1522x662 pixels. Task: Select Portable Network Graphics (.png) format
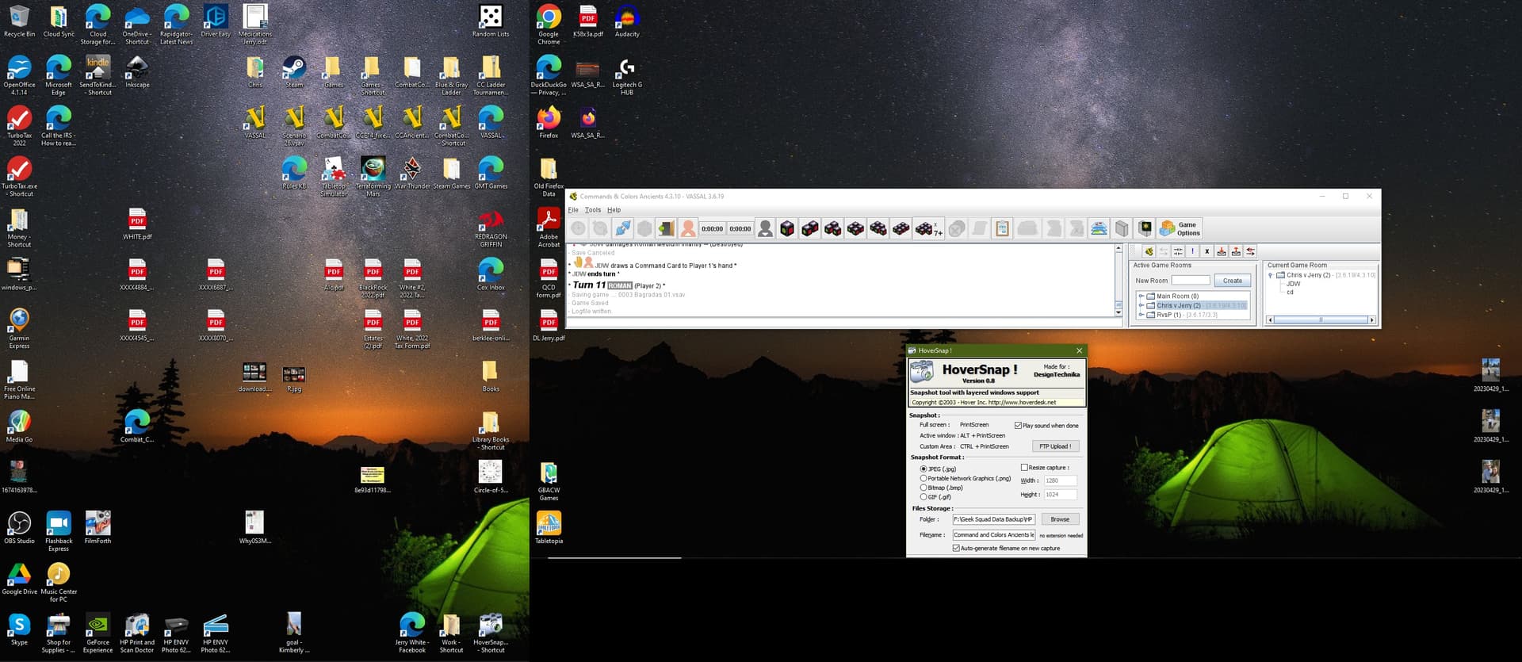(x=924, y=479)
